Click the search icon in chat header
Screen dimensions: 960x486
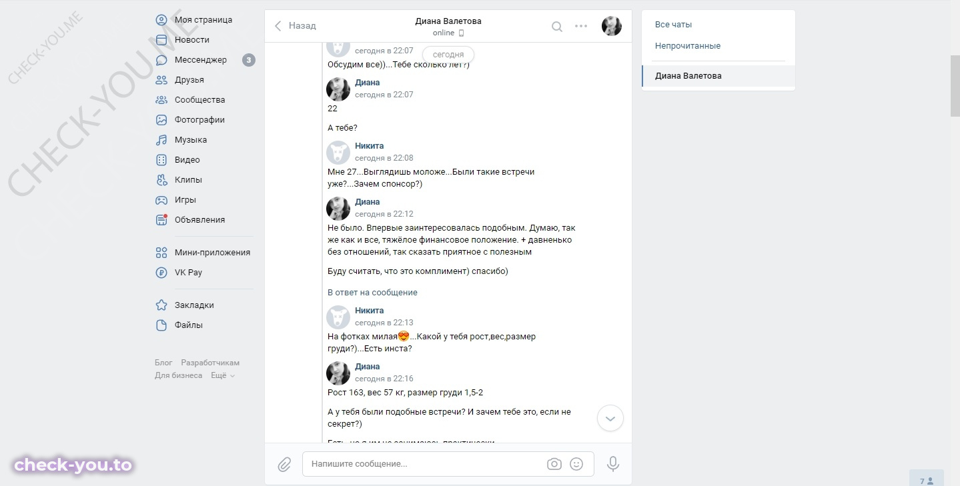556,27
